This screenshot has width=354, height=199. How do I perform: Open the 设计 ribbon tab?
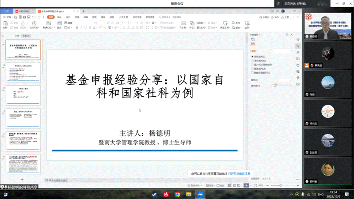point(69,17)
